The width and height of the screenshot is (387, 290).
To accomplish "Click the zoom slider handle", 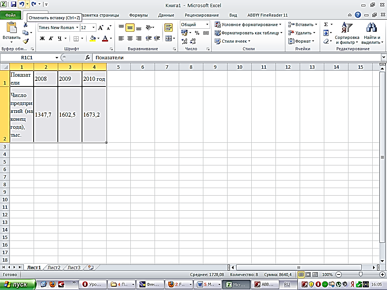I will [x=361, y=275].
